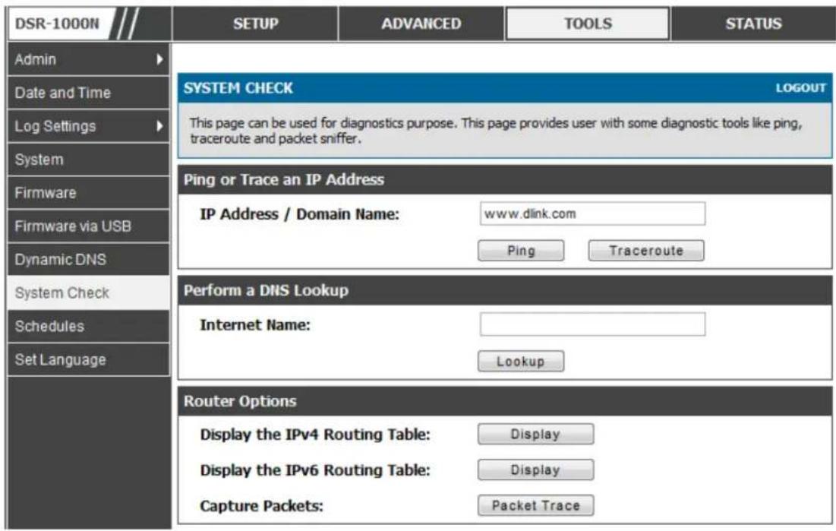Image resolution: width=836 pixels, height=531 pixels.
Task: Click 'Ping or Trace an IP Address' header
Action: point(284,180)
